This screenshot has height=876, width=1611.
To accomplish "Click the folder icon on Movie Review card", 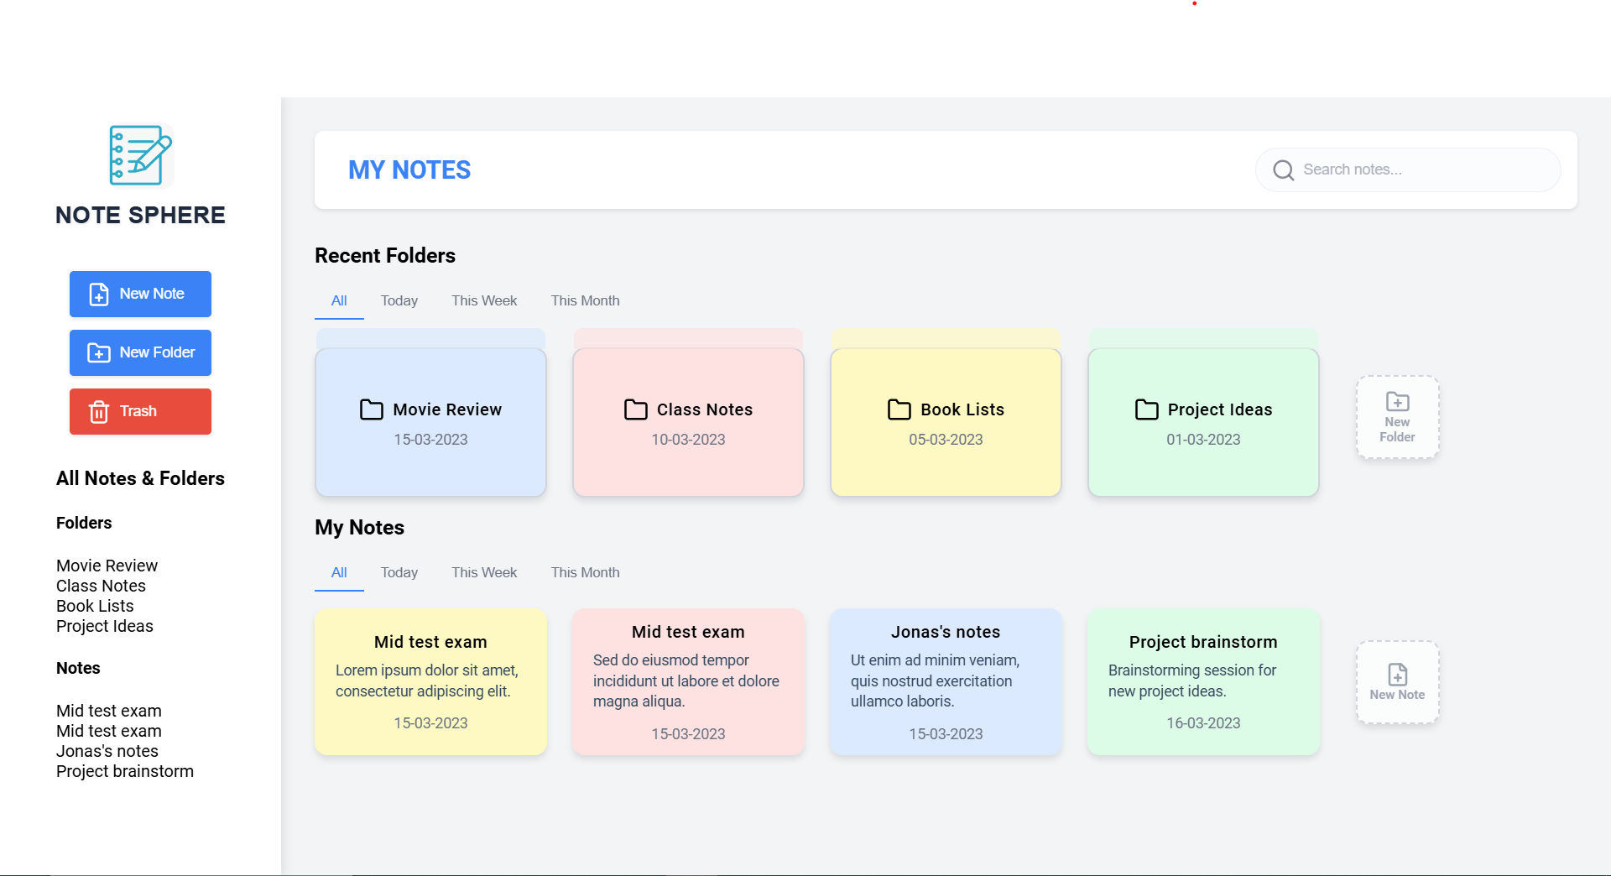I will click(x=372, y=409).
